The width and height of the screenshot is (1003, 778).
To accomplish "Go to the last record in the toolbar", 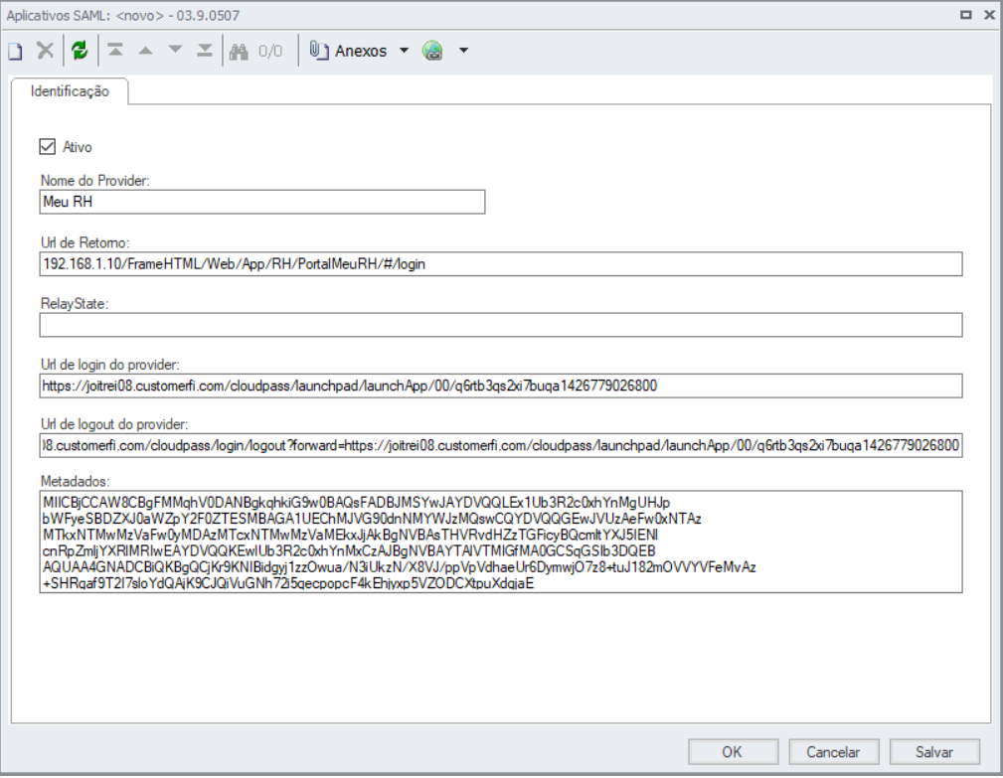I will pyautogui.click(x=205, y=51).
